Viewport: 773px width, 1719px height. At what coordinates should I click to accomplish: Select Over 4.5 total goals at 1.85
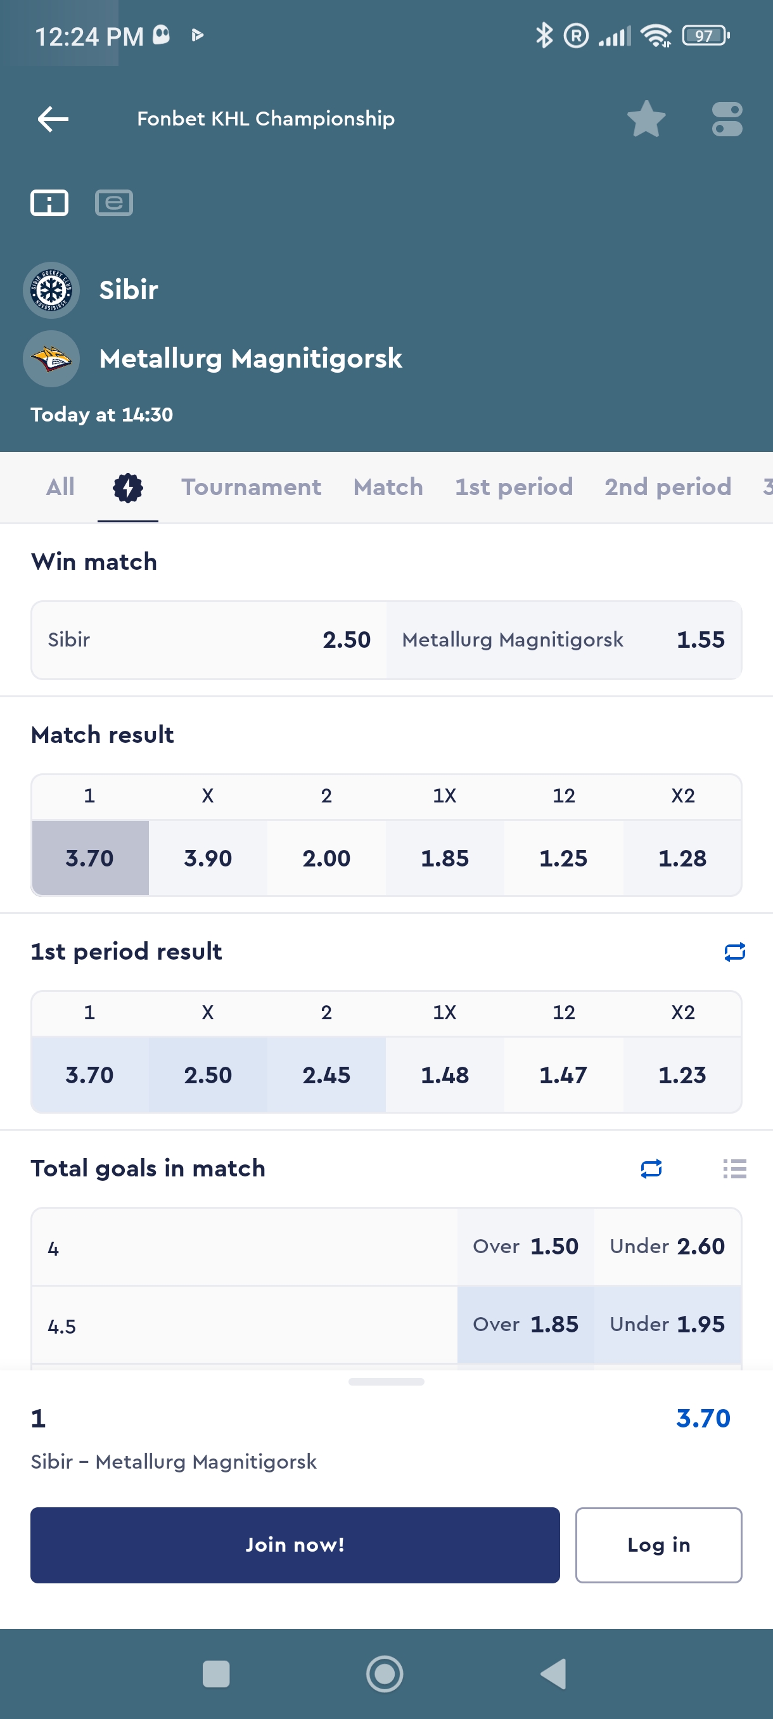click(x=525, y=1325)
